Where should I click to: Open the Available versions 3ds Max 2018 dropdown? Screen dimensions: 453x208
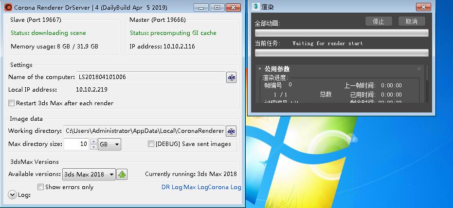click(89, 175)
